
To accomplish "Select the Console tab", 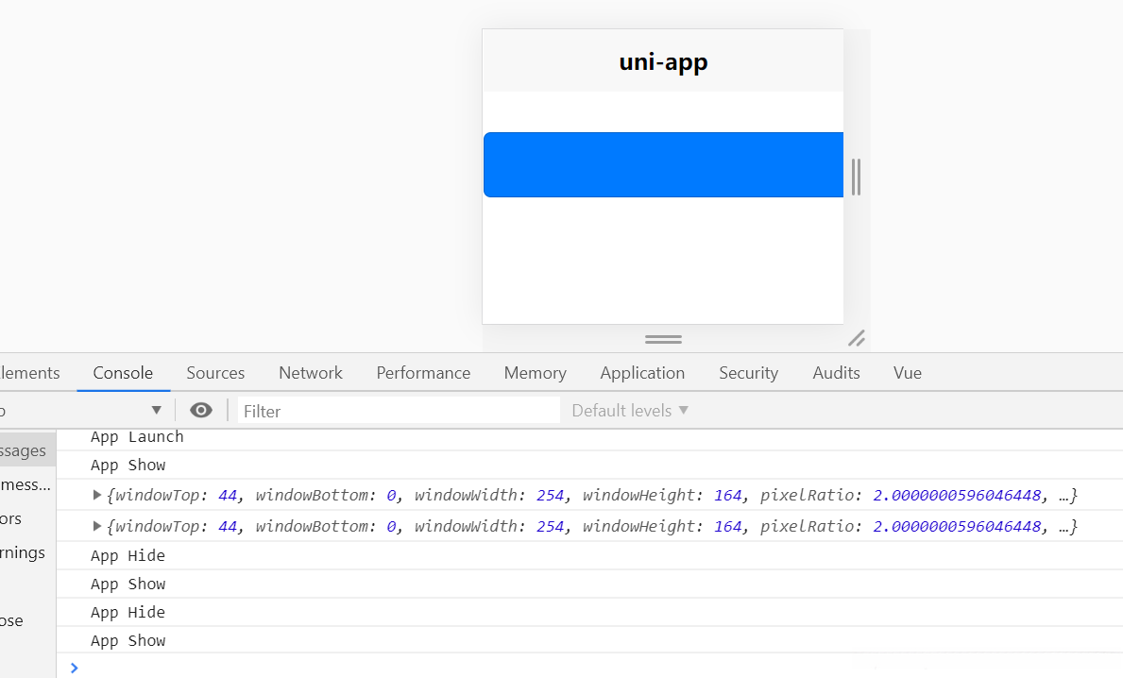I will coord(123,373).
